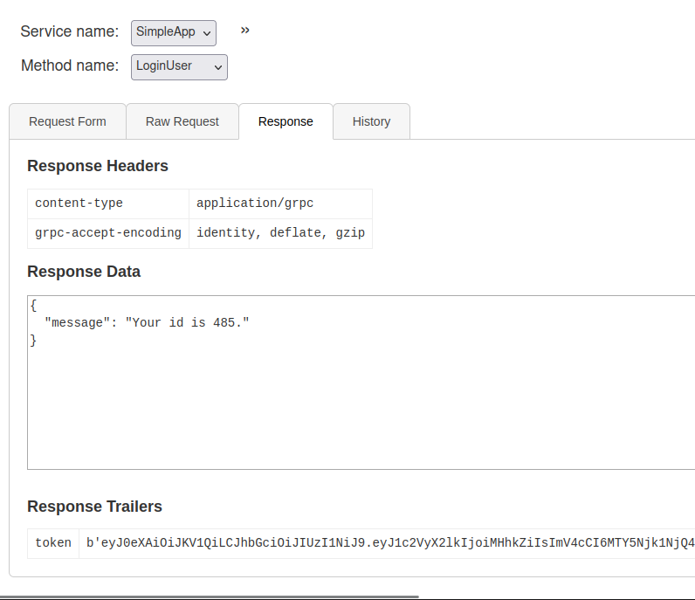
Task: Go to the History tab
Action: click(371, 121)
